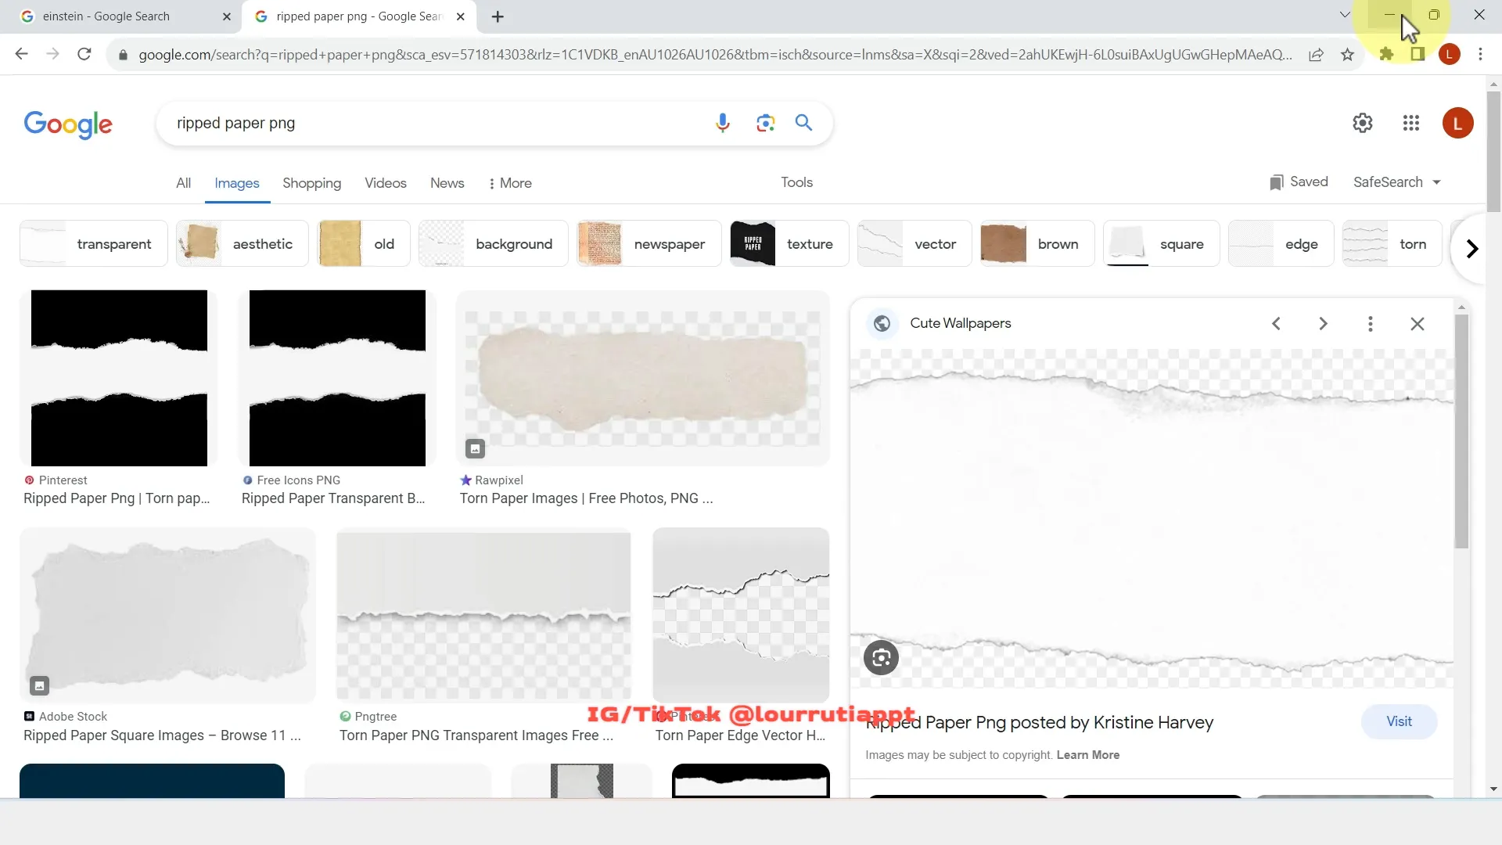Search the preview image with Lens
Image resolution: width=1502 pixels, height=845 pixels.
(881, 658)
